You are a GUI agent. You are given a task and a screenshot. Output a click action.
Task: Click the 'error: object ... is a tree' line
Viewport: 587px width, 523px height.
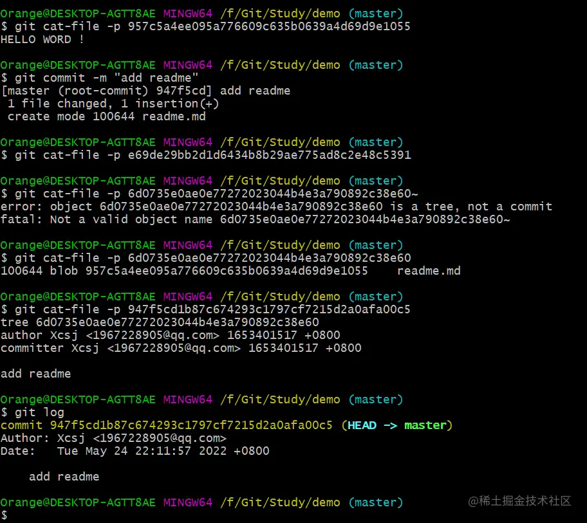(277, 206)
